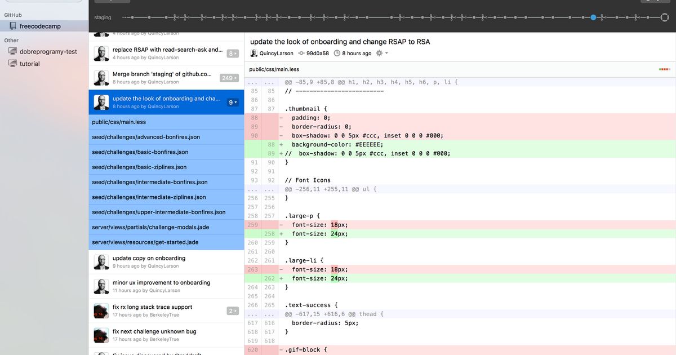The image size is (676, 355).
Task: Select the blue highlighted commit dot on the timeline
Action: tap(594, 17)
